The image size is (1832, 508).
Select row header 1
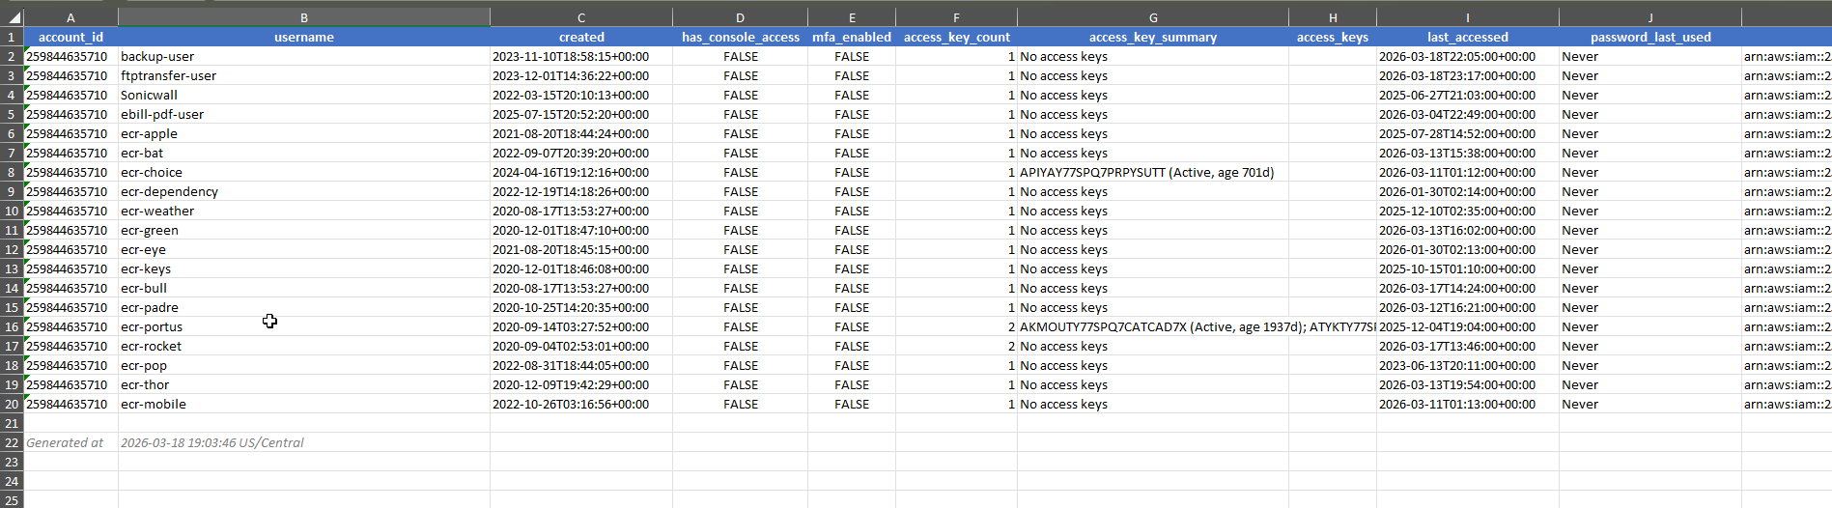point(12,37)
